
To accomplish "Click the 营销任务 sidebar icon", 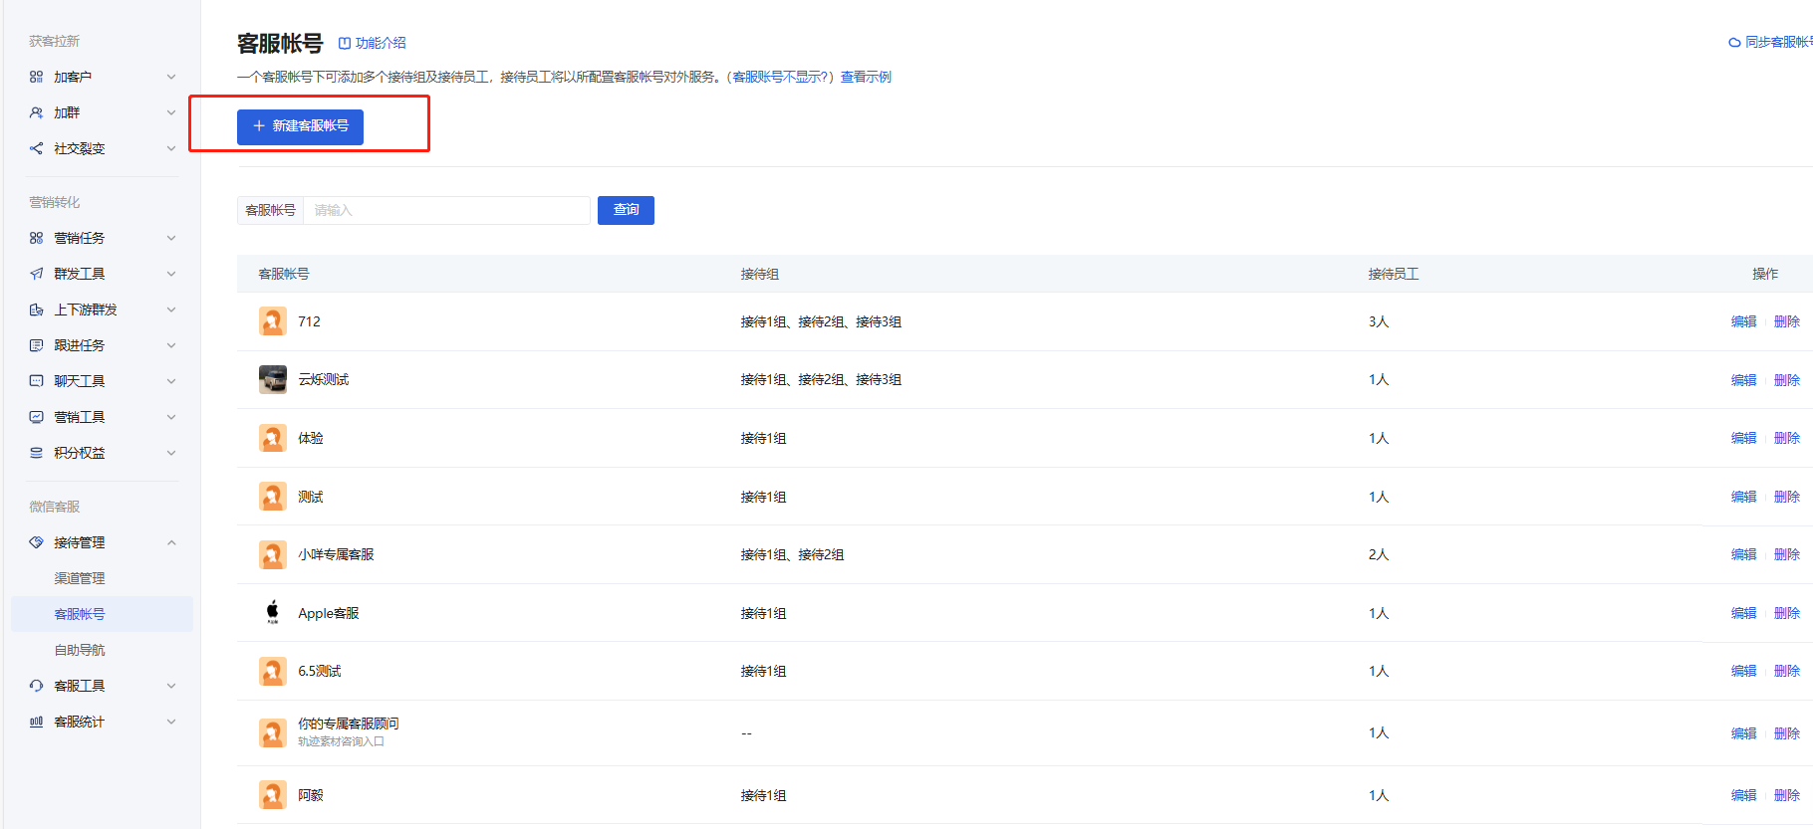I will coord(36,238).
